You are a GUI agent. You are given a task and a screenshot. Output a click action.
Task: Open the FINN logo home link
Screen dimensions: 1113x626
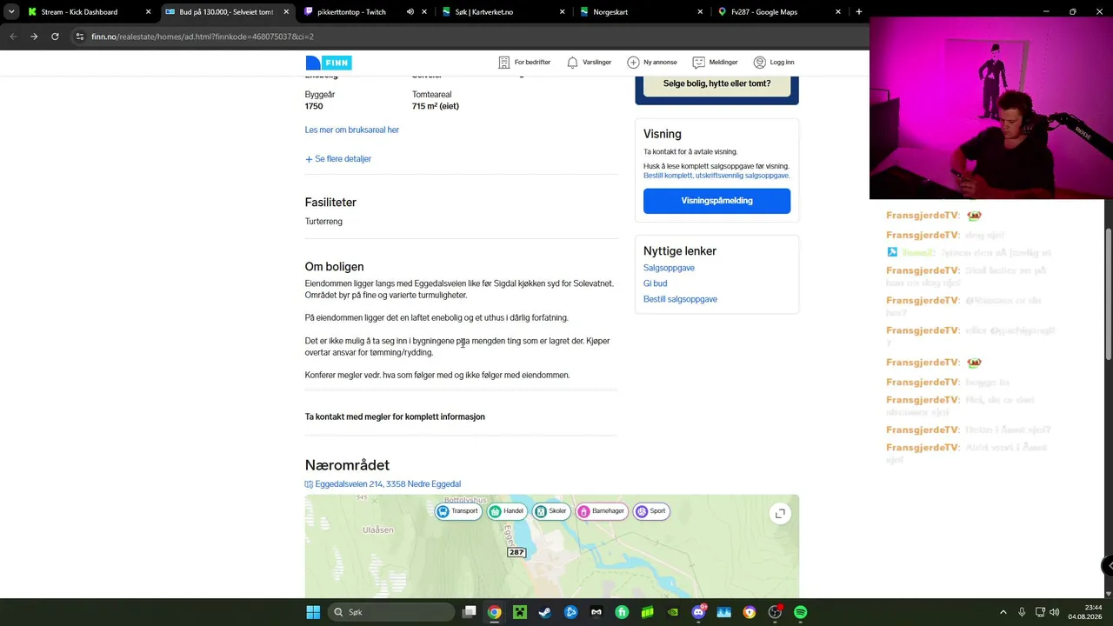[x=329, y=63]
